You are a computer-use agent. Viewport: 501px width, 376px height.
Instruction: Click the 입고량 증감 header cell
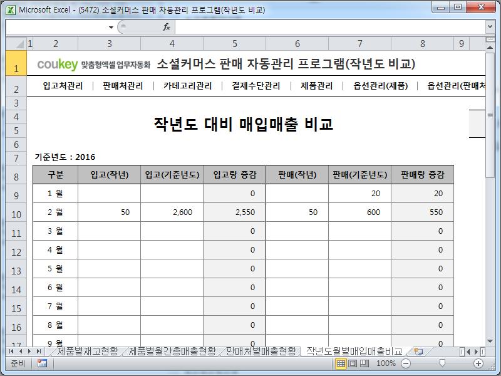[234, 175]
